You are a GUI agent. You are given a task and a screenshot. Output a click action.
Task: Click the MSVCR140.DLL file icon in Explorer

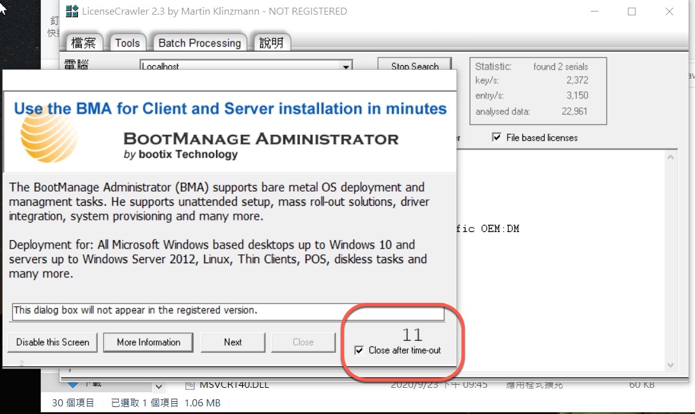tap(190, 385)
